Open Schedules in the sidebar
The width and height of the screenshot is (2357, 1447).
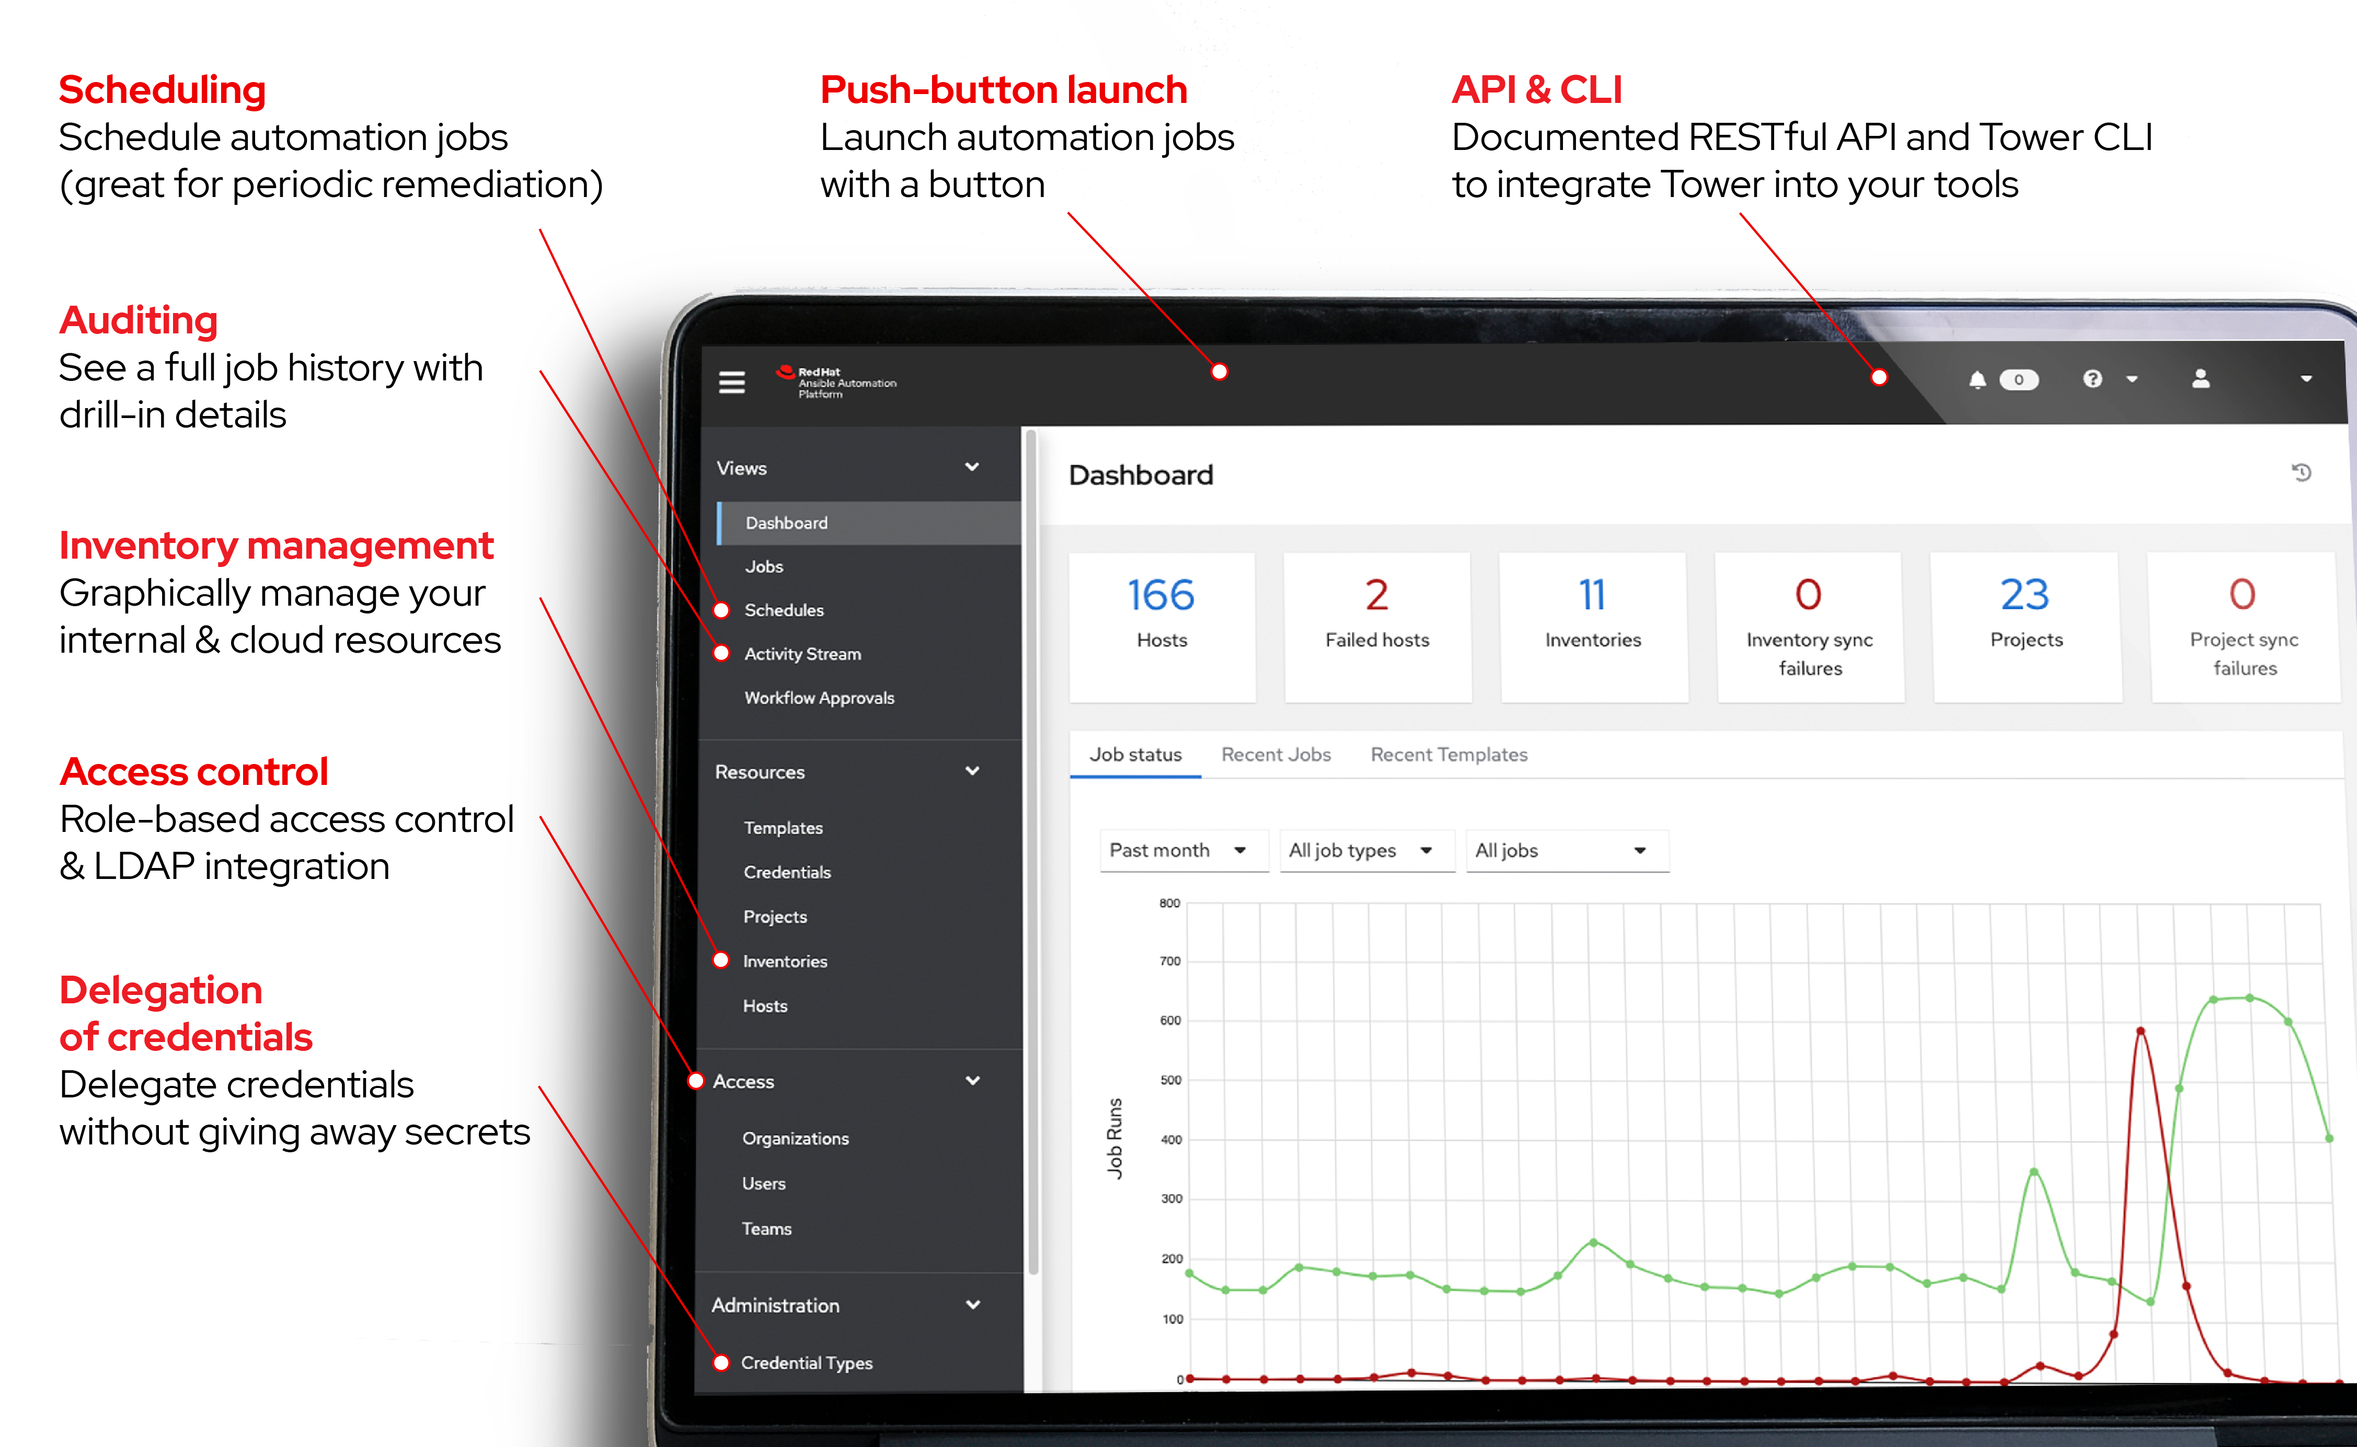784,610
